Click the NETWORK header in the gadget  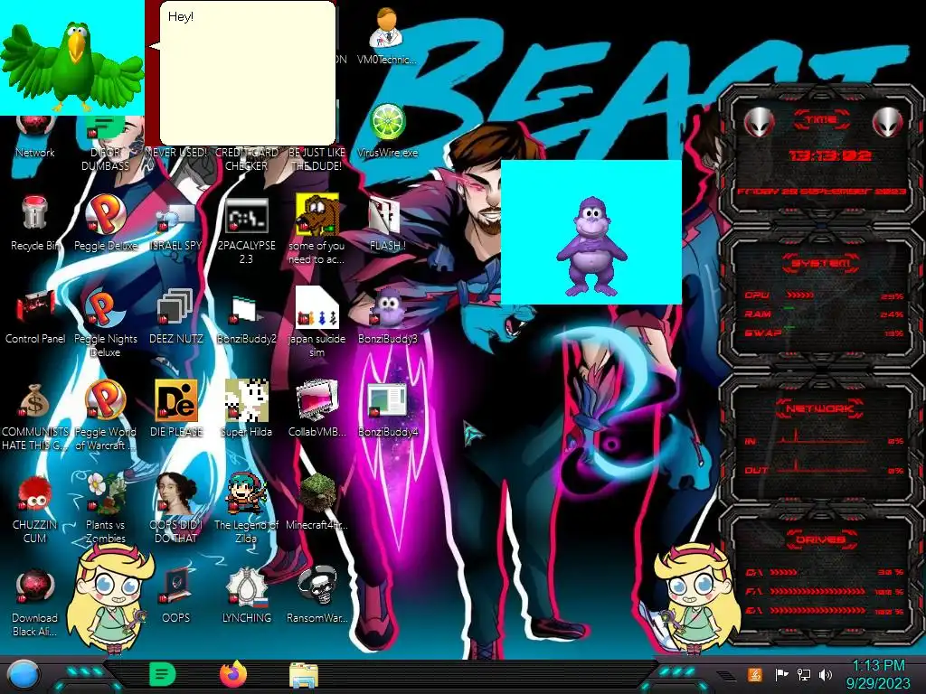[820, 408]
